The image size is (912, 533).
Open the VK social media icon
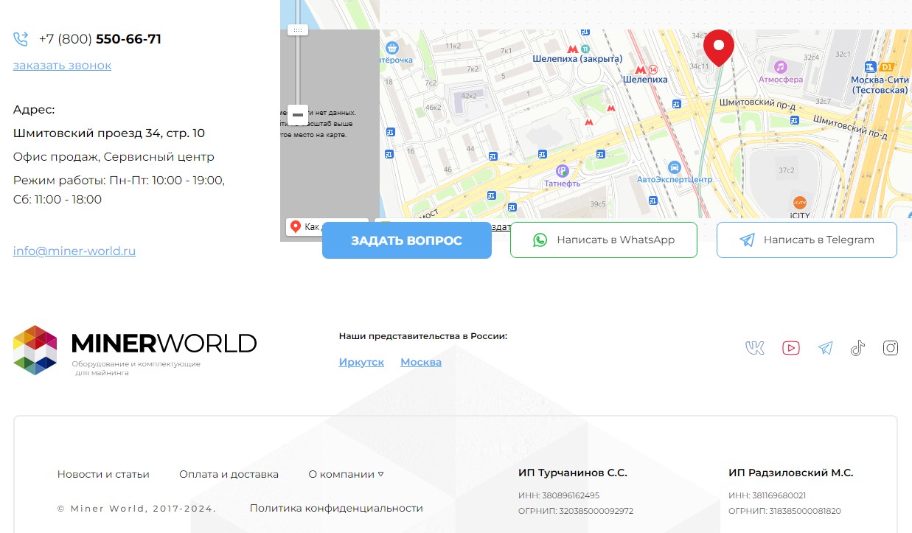754,348
